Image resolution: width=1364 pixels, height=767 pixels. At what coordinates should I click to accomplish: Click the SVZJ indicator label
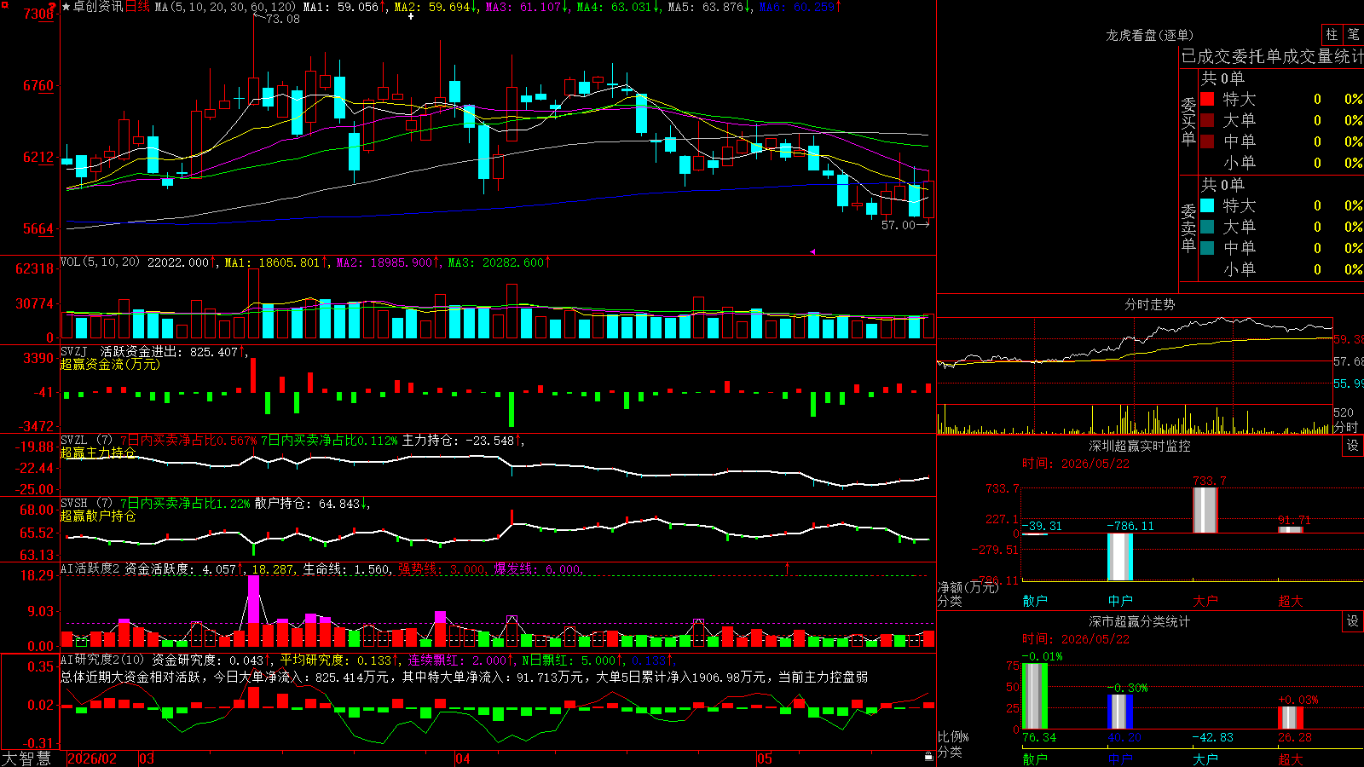74,351
